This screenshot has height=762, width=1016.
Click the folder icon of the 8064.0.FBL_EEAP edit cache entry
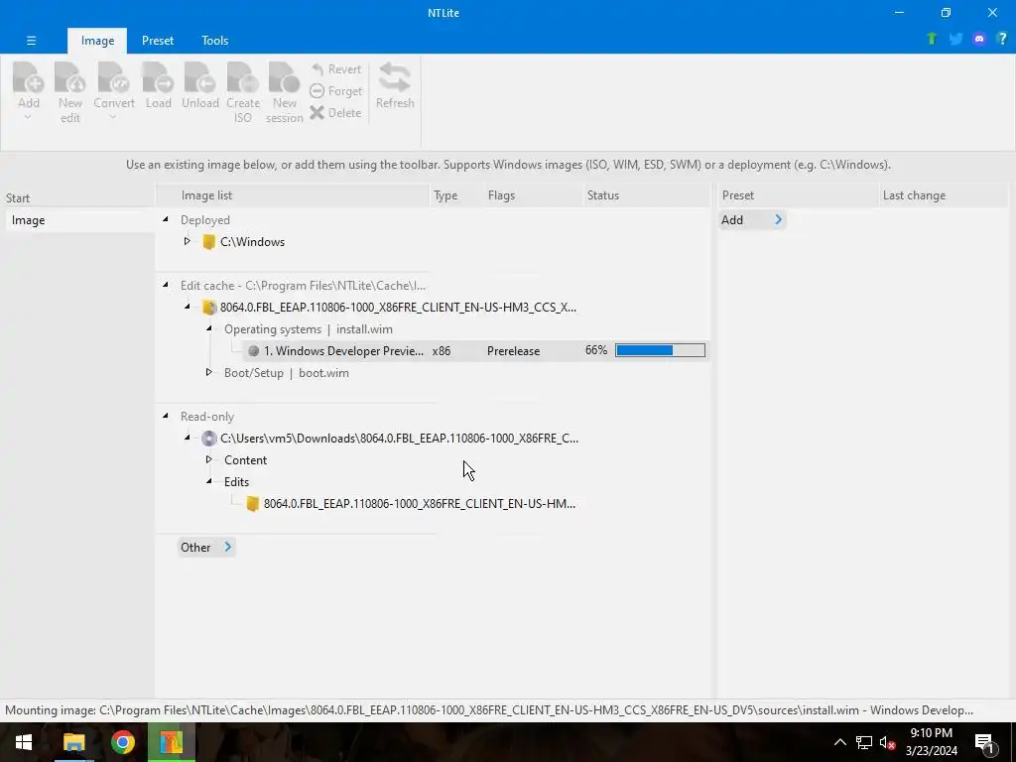tap(208, 308)
